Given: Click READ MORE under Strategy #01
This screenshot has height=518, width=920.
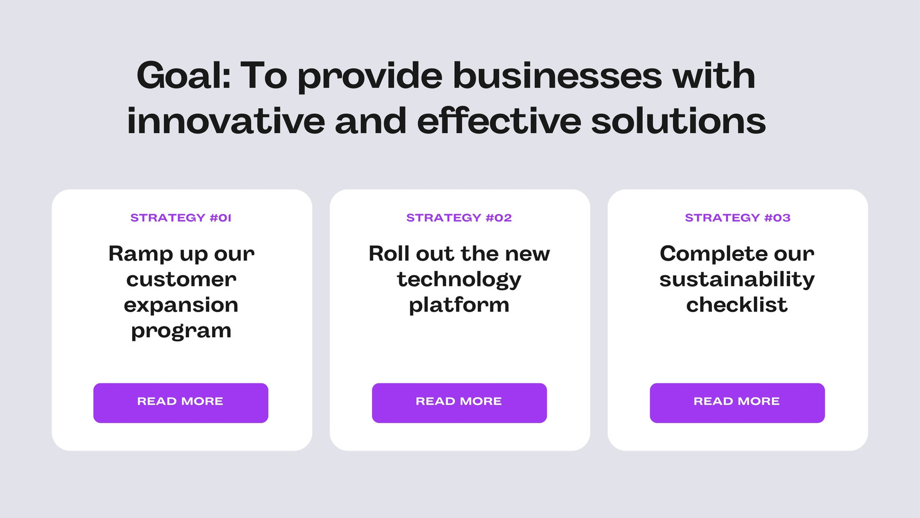Looking at the screenshot, I should click(181, 403).
